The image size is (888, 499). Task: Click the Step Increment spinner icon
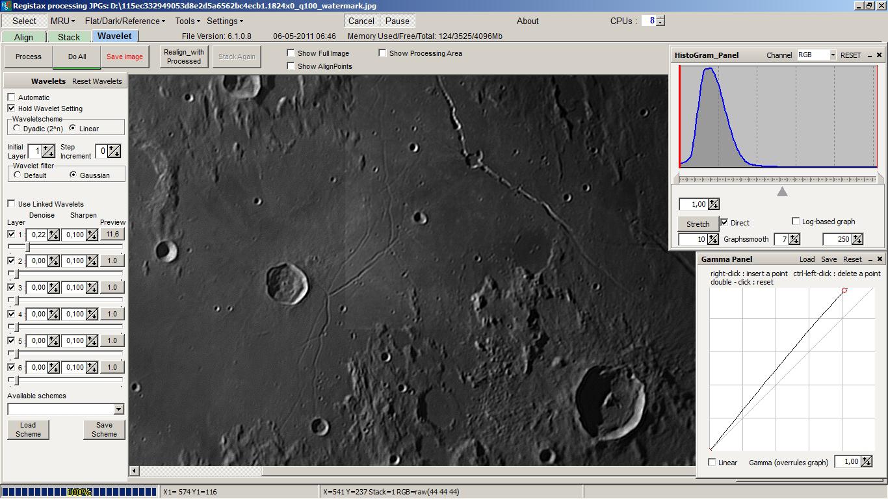tap(114, 151)
